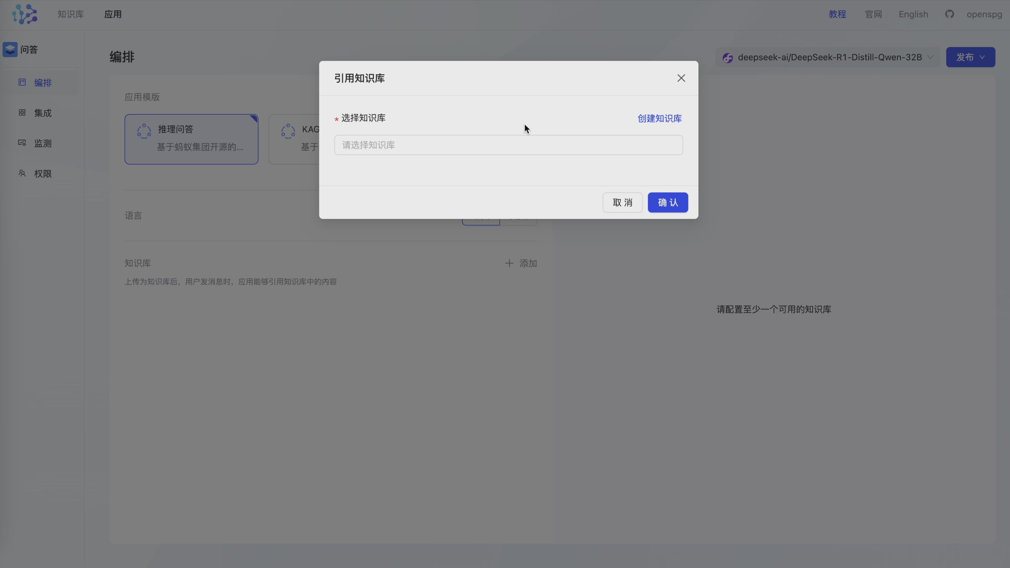
Task: Close the 引用知识库 dialog
Action: [x=681, y=78]
